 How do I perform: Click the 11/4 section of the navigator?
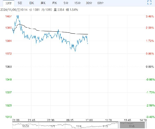point(78,125)
